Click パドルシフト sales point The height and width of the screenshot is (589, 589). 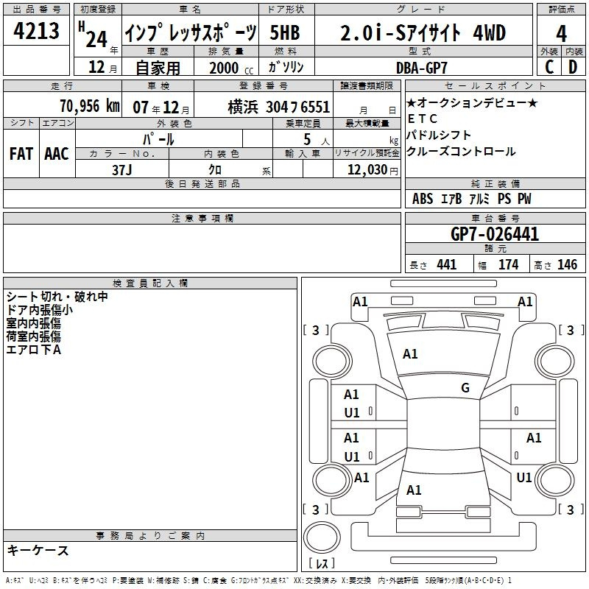point(438,135)
